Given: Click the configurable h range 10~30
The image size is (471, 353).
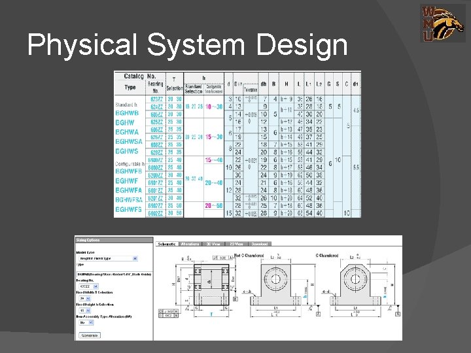Looking at the screenshot, I should (214, 107).
